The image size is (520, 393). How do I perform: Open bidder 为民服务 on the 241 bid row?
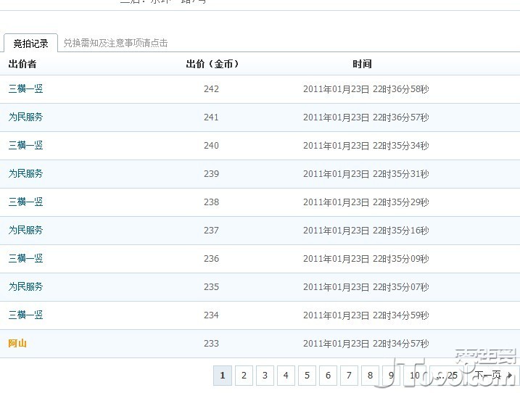25,117
